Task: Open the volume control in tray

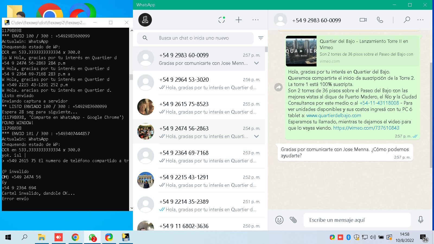Action: pyautogui.click(x=373, y=237)
